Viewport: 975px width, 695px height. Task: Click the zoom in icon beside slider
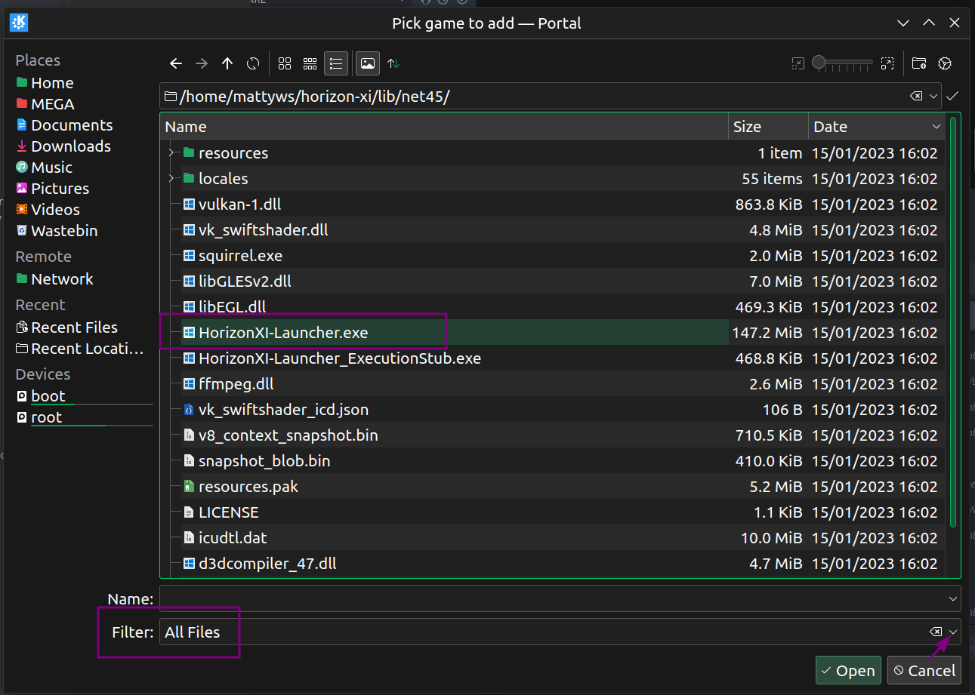pos(887,63)
